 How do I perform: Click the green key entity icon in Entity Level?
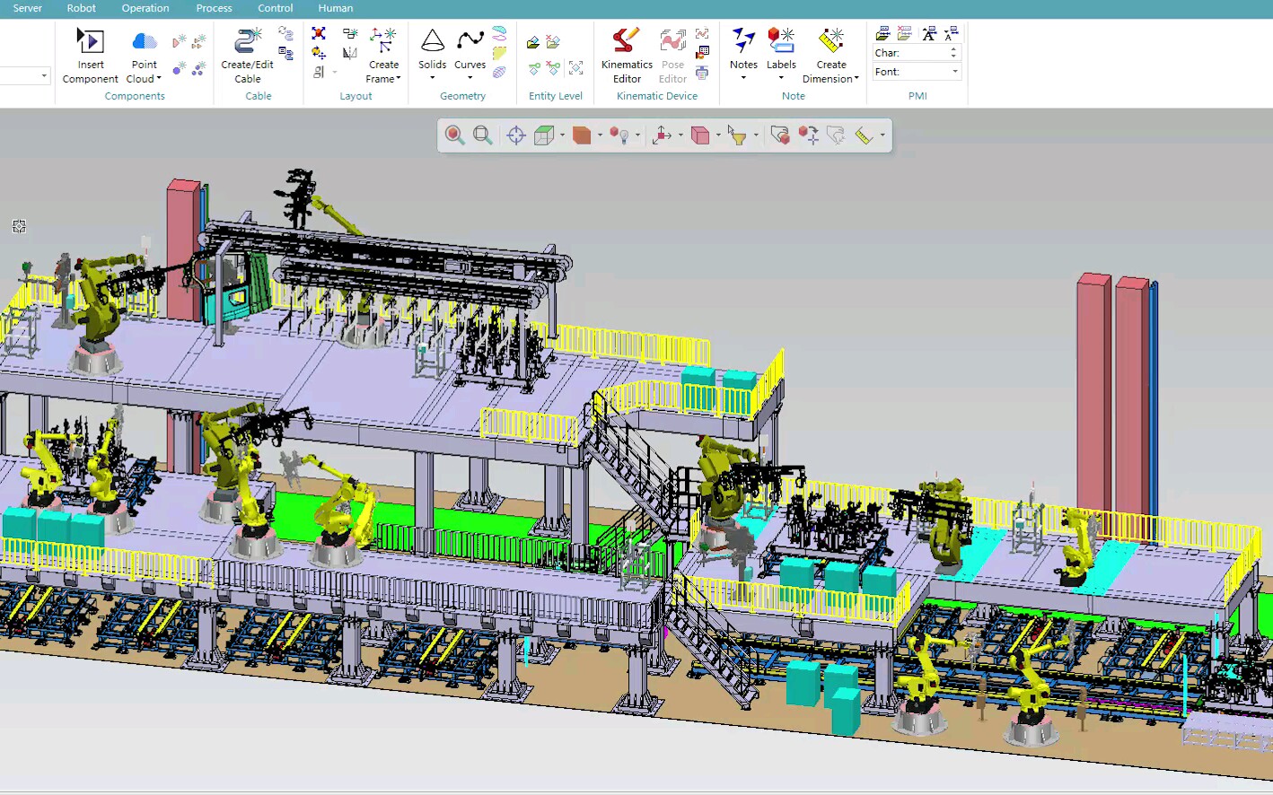tap(533, 68)
